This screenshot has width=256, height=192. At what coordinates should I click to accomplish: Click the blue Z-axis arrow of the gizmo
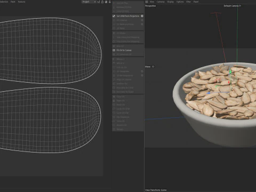209,93
